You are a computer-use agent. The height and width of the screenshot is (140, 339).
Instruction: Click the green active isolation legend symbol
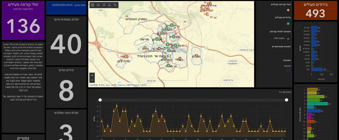288,24
